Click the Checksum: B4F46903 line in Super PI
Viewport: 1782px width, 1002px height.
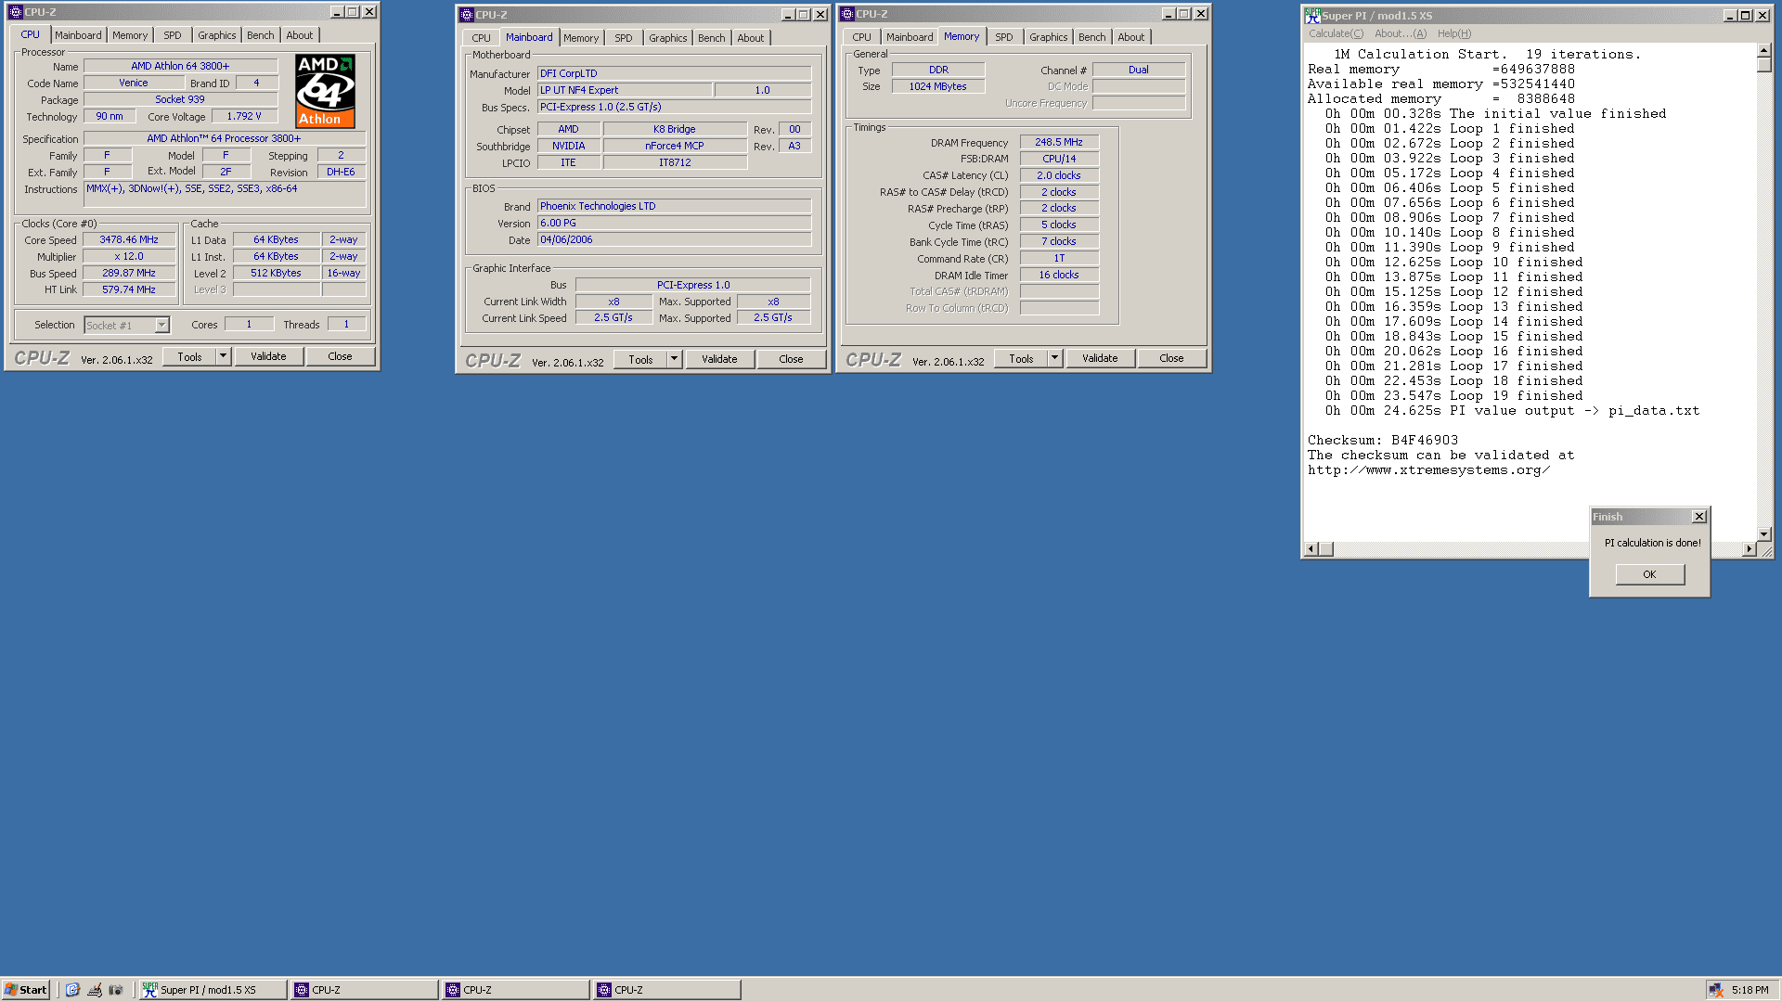click(x=1382, y=440)
